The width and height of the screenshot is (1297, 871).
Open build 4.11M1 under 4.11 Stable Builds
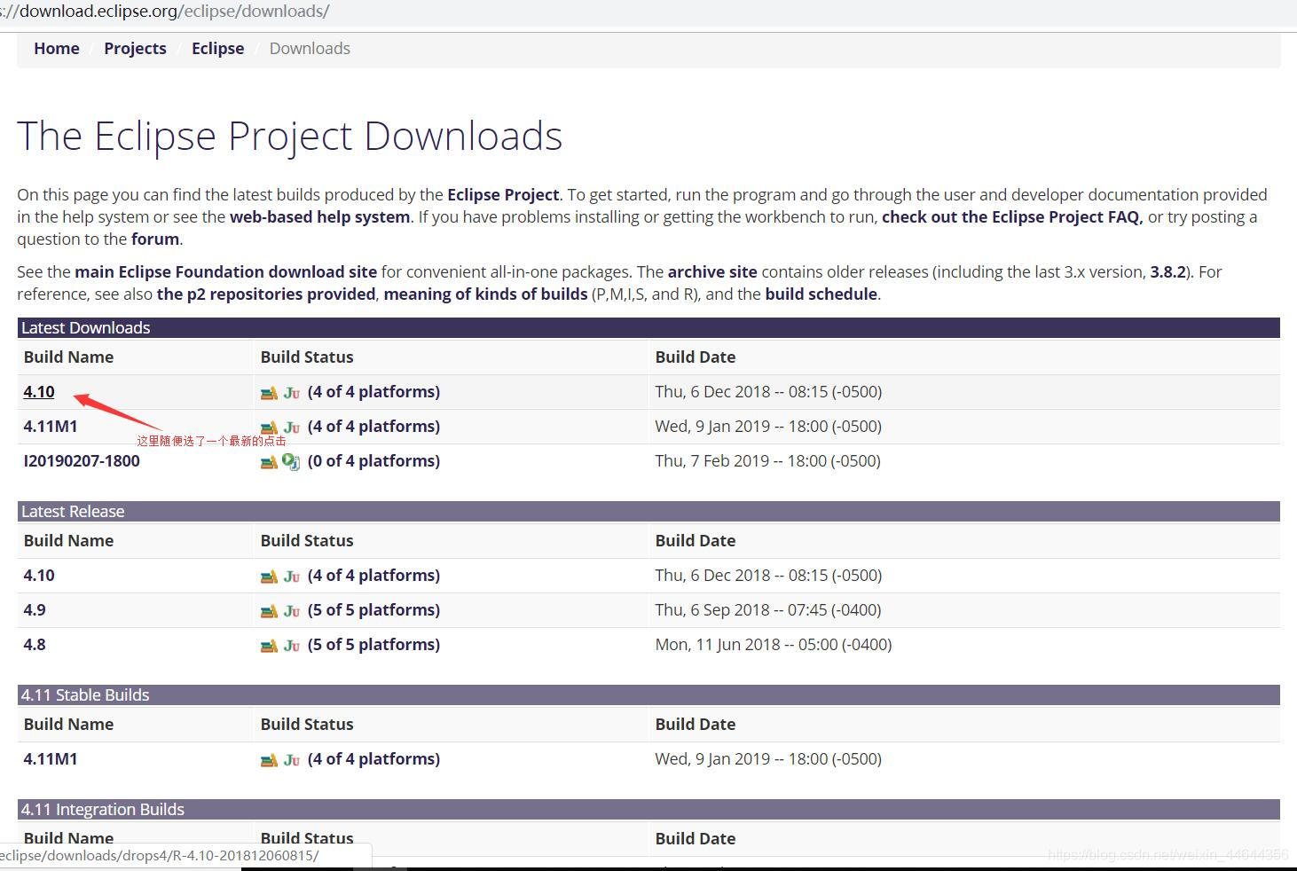pos(51,758)
